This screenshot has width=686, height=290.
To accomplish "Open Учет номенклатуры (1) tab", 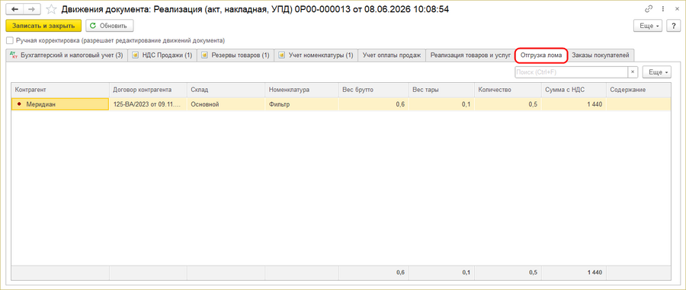I will 316,56.
